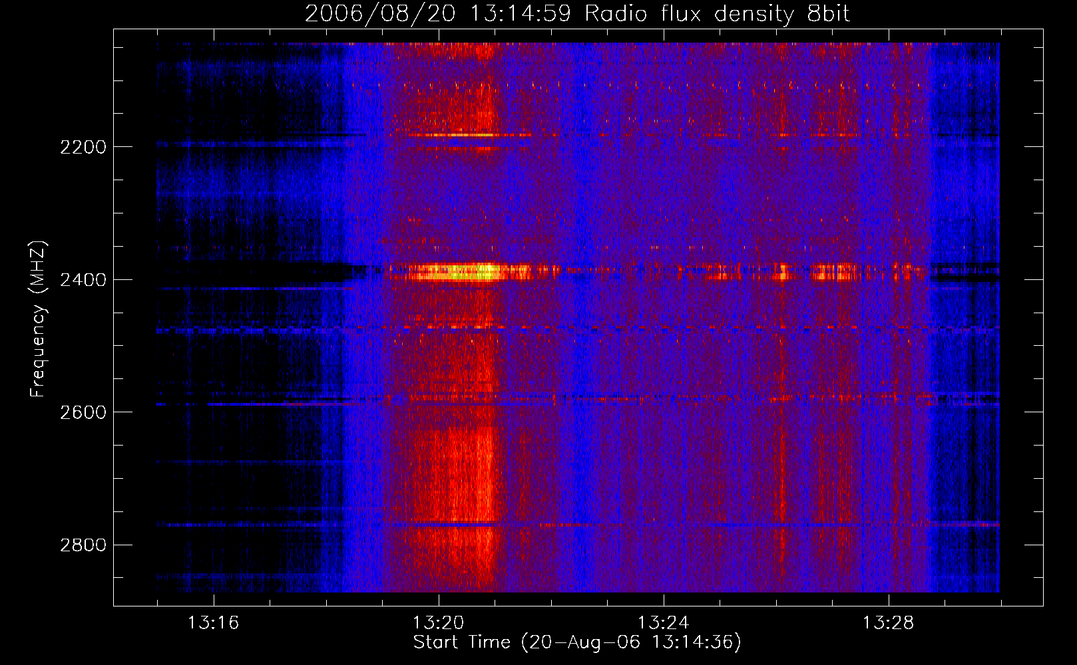Click the 13:16 time tick label

coord(213,623)
